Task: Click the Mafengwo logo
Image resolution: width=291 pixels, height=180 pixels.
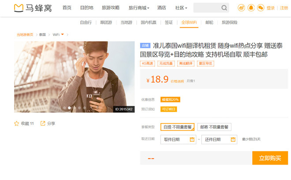Action: coord(33,8)
